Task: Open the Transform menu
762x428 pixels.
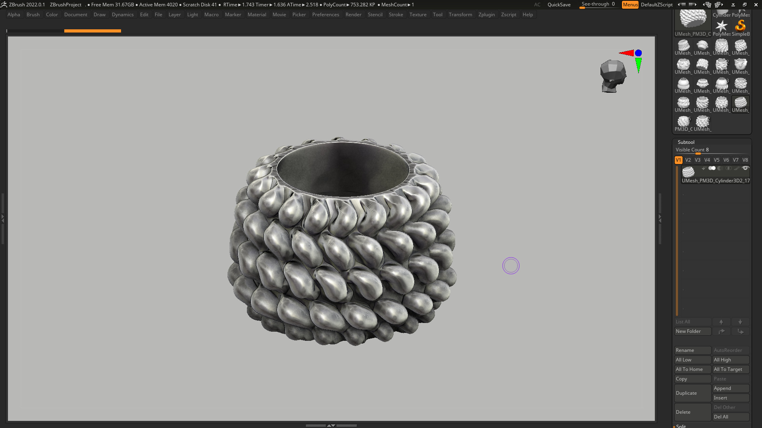Action: 460,15
